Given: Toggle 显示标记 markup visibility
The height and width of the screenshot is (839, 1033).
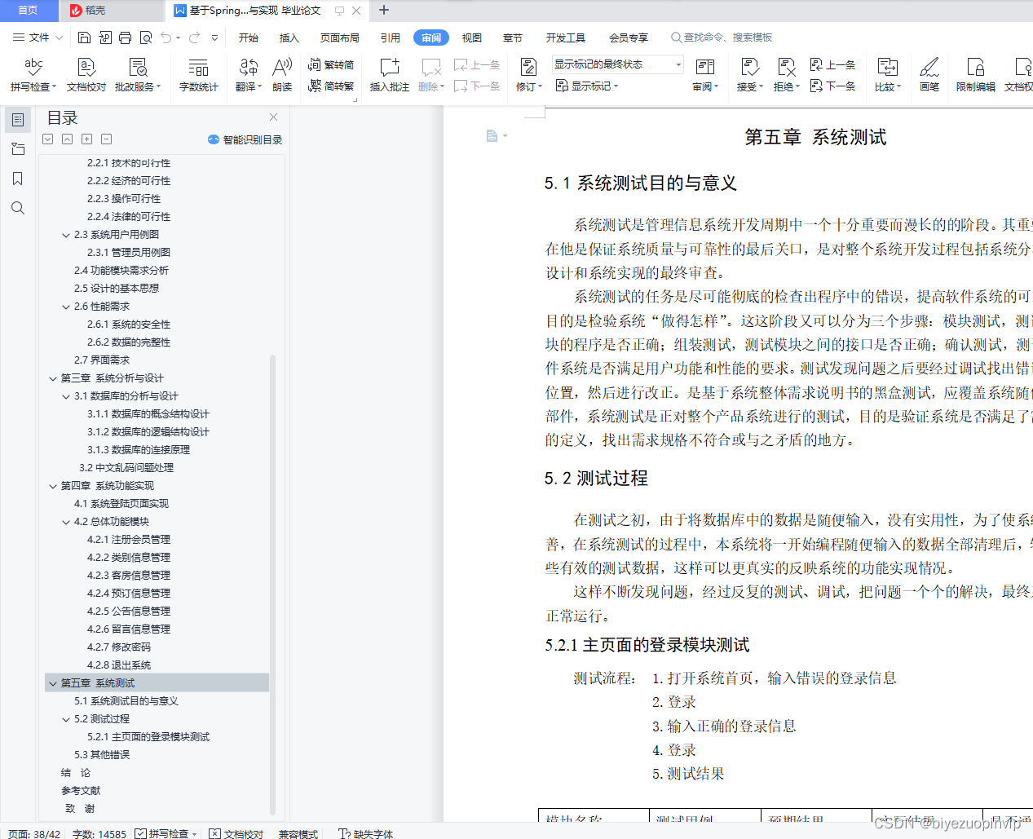Looking at the screenshot, I should coord(585,86).
